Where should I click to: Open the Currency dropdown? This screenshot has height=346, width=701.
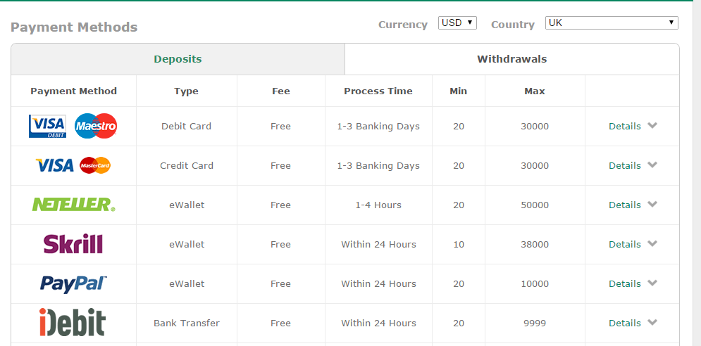pos(457,23)
